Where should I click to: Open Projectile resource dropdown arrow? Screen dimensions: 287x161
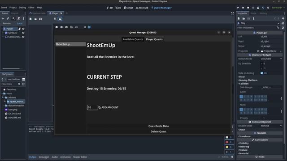[281, 51]
